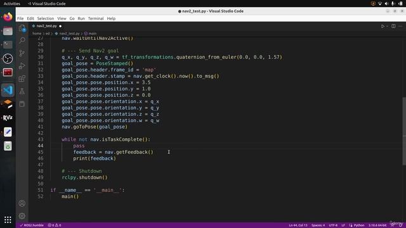Click Activities in the top bar
The image size is (406, 228).
pos(11,4)
